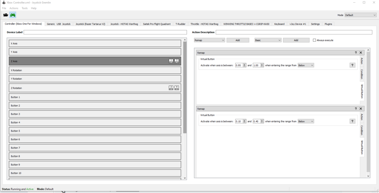
Task: Switch to the WINWING THROTTLE BASE3 tab
Action: 246,24
